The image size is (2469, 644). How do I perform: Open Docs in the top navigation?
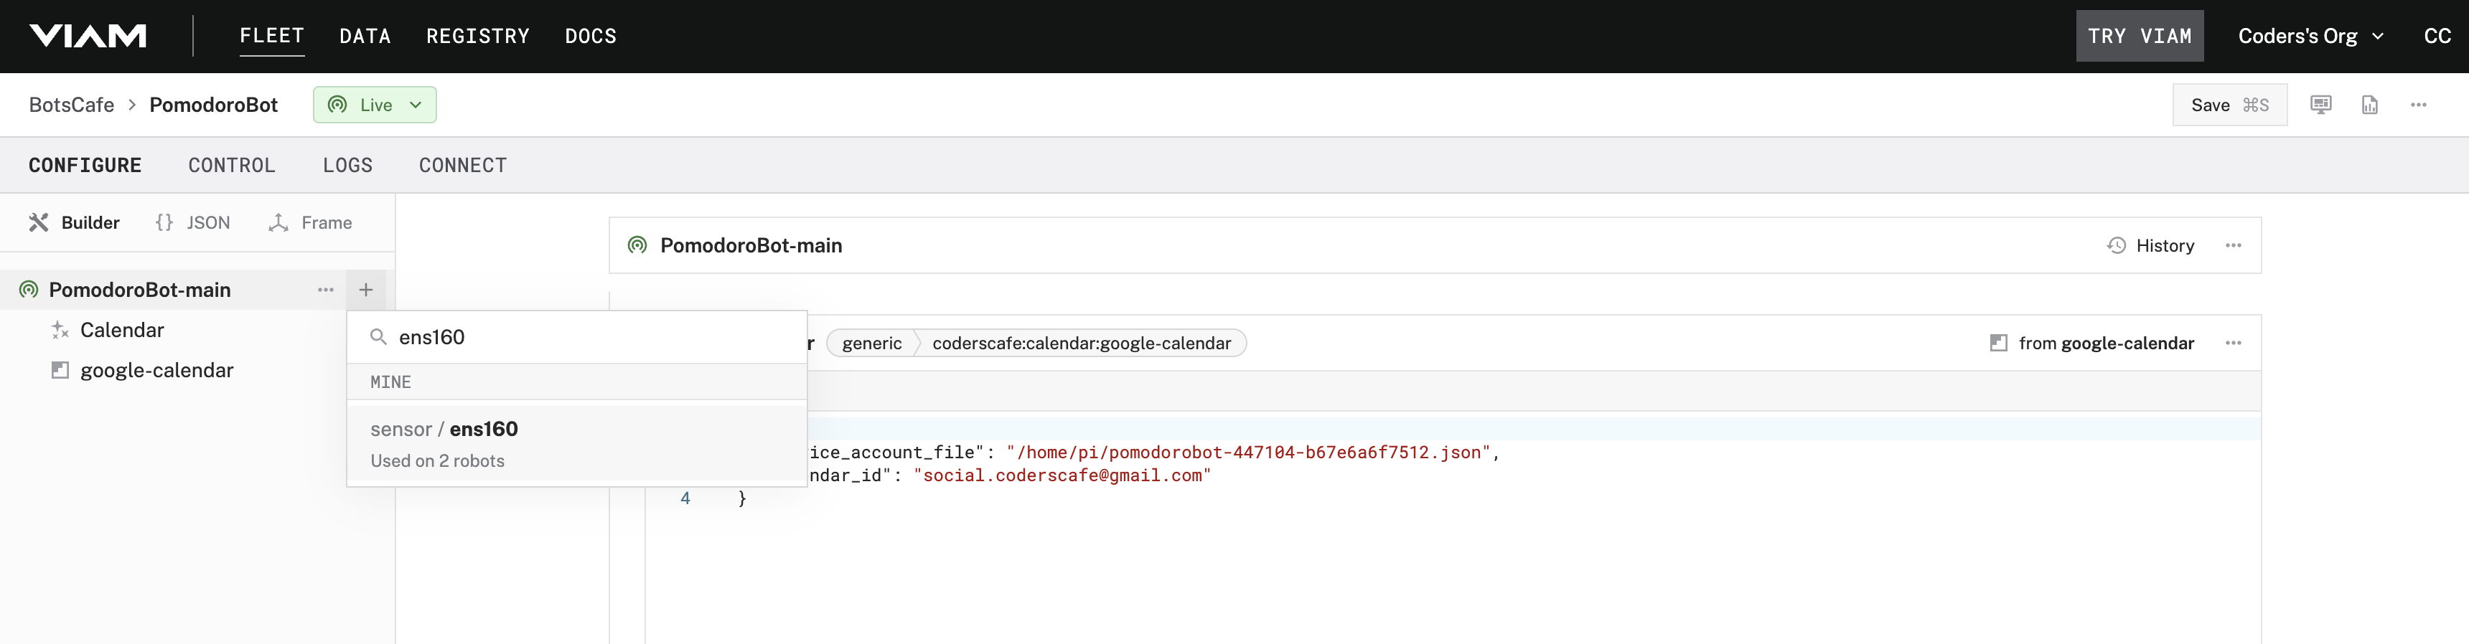591,37
